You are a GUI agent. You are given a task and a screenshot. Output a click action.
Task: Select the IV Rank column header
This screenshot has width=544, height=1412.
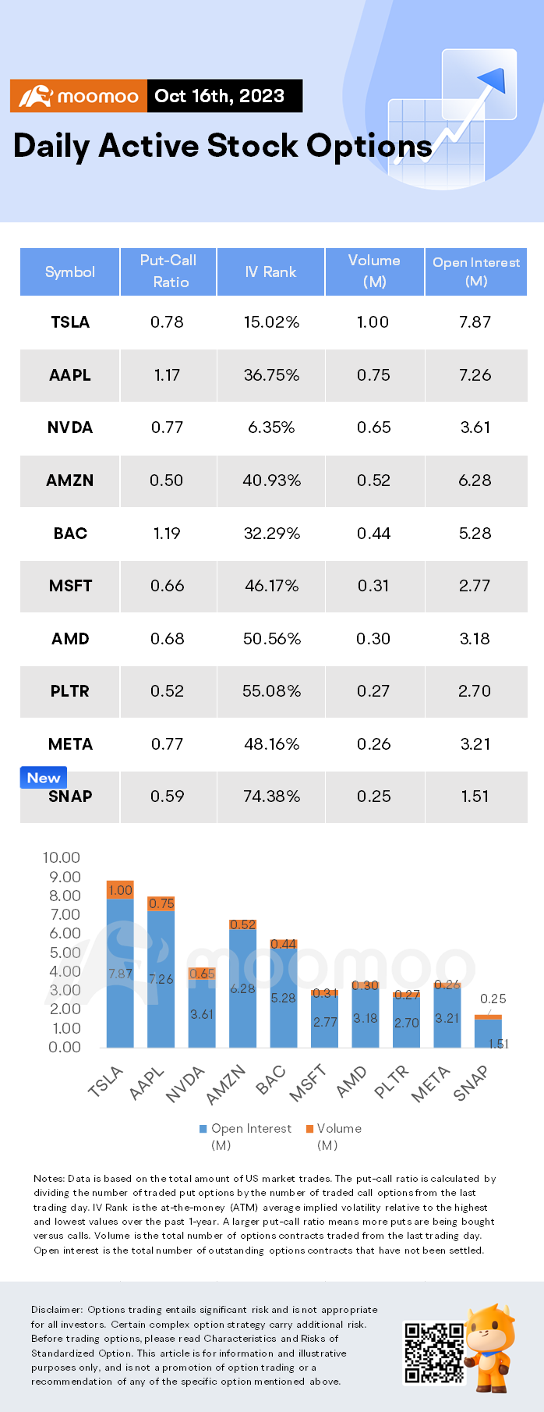click(x=270, y=271)
